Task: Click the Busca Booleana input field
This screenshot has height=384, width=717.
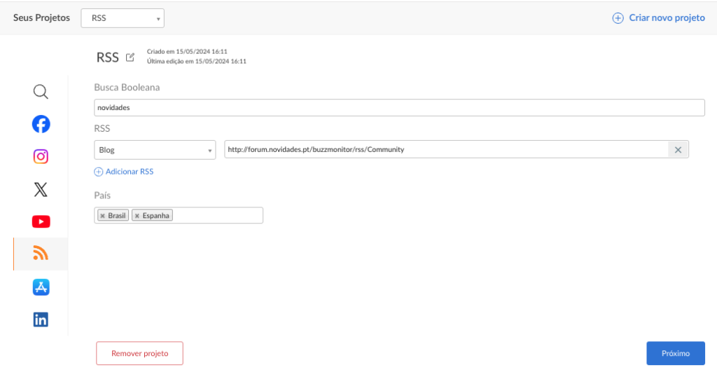Action: [x=399, y=108]
